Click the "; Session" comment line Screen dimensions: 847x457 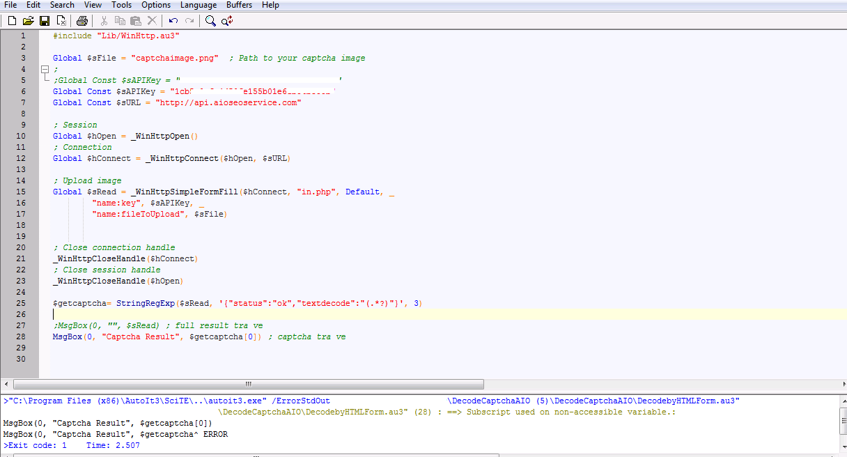point(75,125)
